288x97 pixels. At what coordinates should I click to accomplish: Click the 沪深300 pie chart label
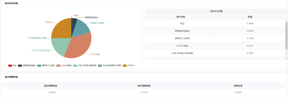point(49,22)
